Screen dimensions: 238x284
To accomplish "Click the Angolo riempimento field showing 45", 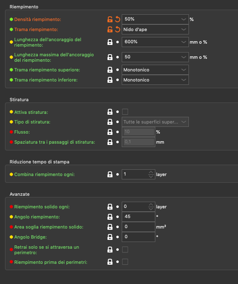I will coord(139,217).
